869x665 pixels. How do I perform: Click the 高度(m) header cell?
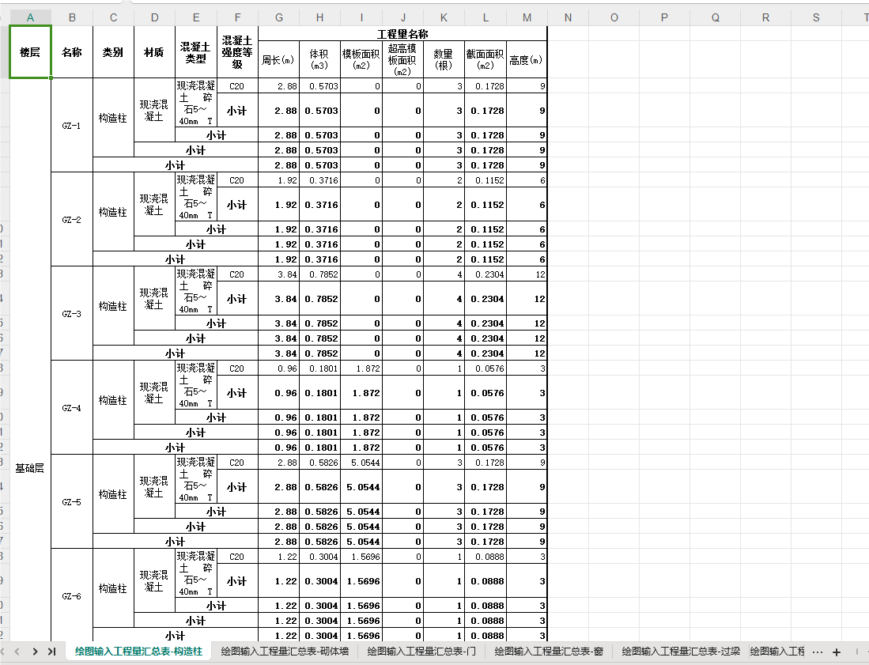(527, 59)
